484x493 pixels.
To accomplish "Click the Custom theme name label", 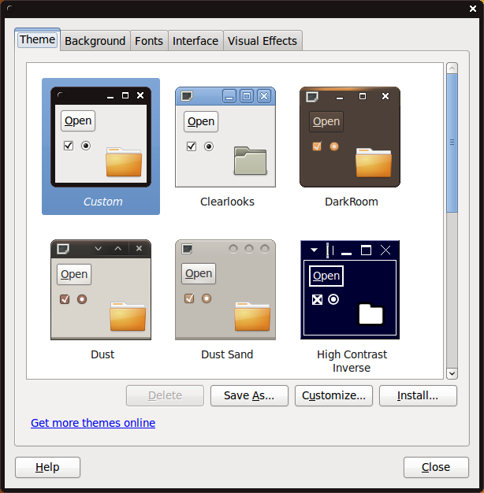I will click(x=103, y=202).
